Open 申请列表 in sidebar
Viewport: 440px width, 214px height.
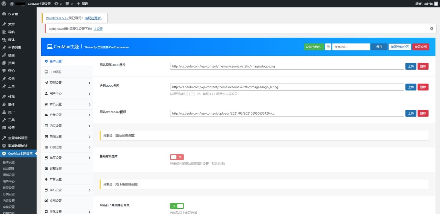tap(18, 48)
